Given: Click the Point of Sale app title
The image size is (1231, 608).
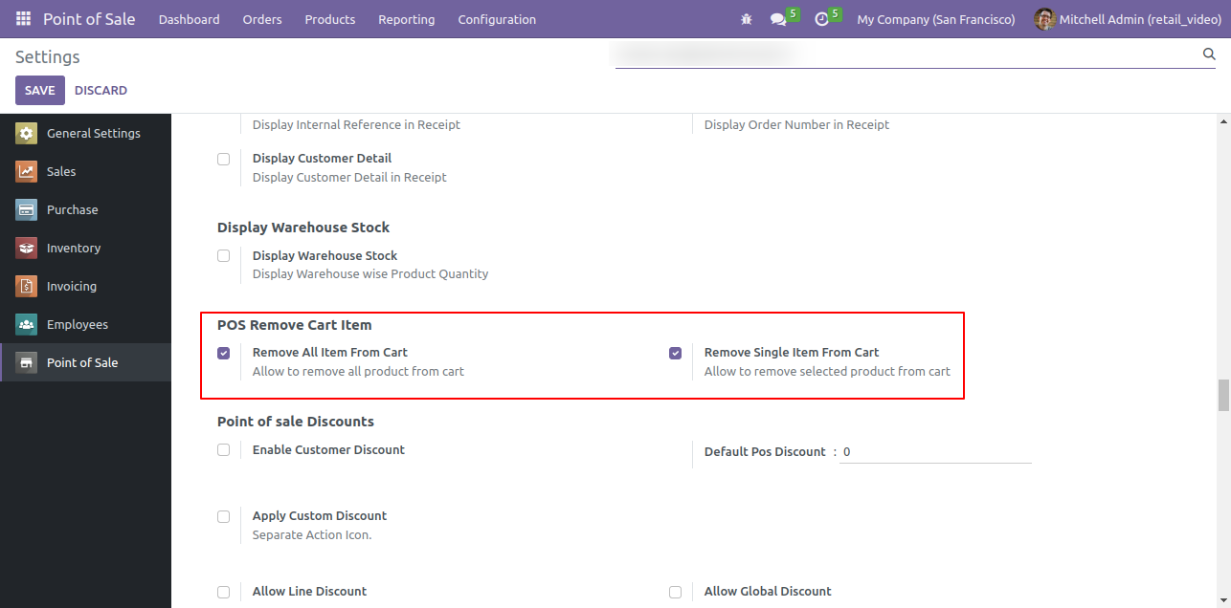Looking at the screenshot, I should 89,19.
